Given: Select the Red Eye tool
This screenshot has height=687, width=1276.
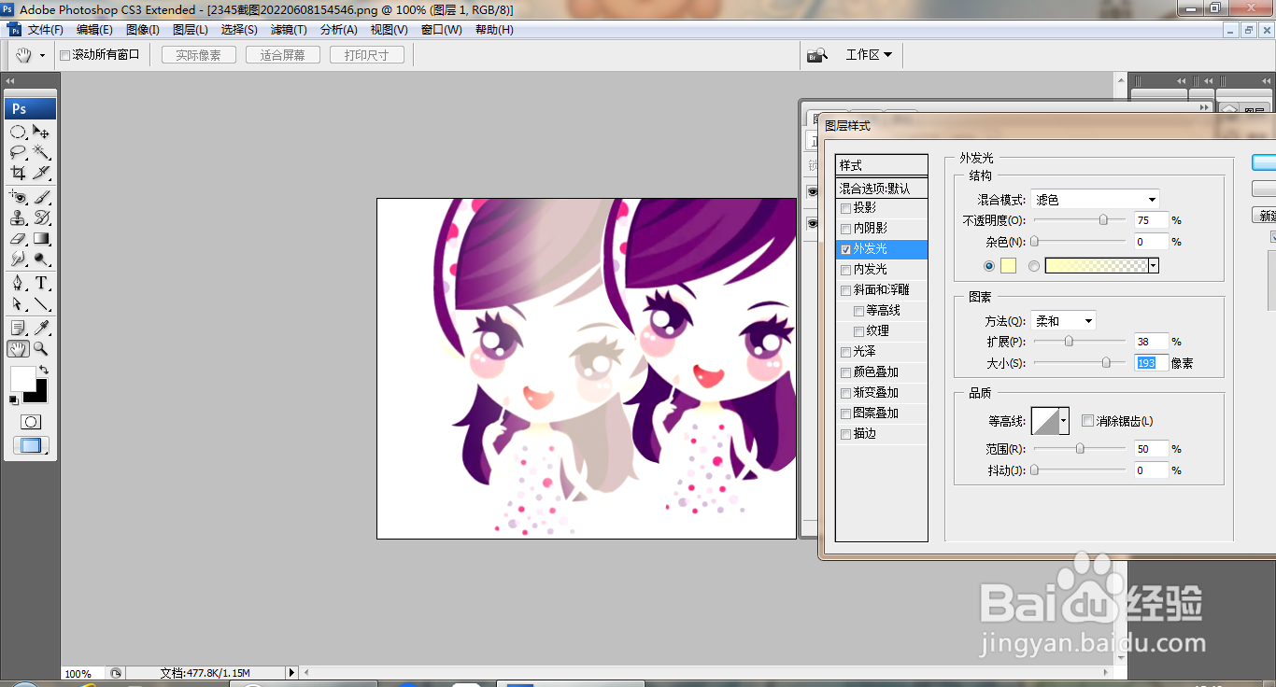Looking at the screenshot, I should coord(18,197).
